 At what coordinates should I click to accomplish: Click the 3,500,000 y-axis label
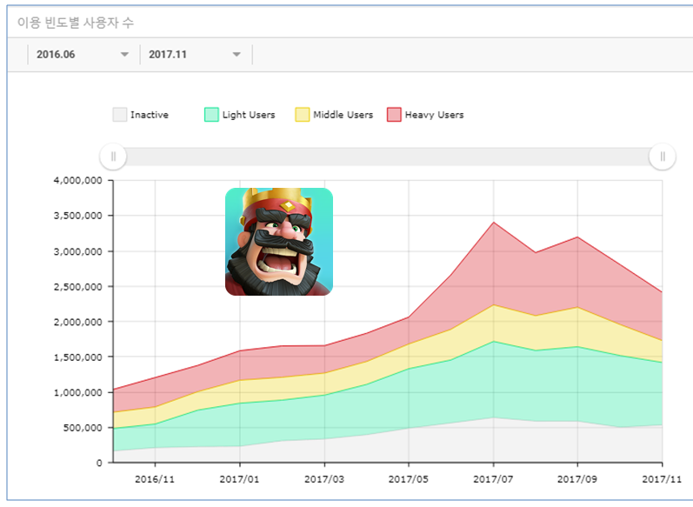tap(77, 216)
